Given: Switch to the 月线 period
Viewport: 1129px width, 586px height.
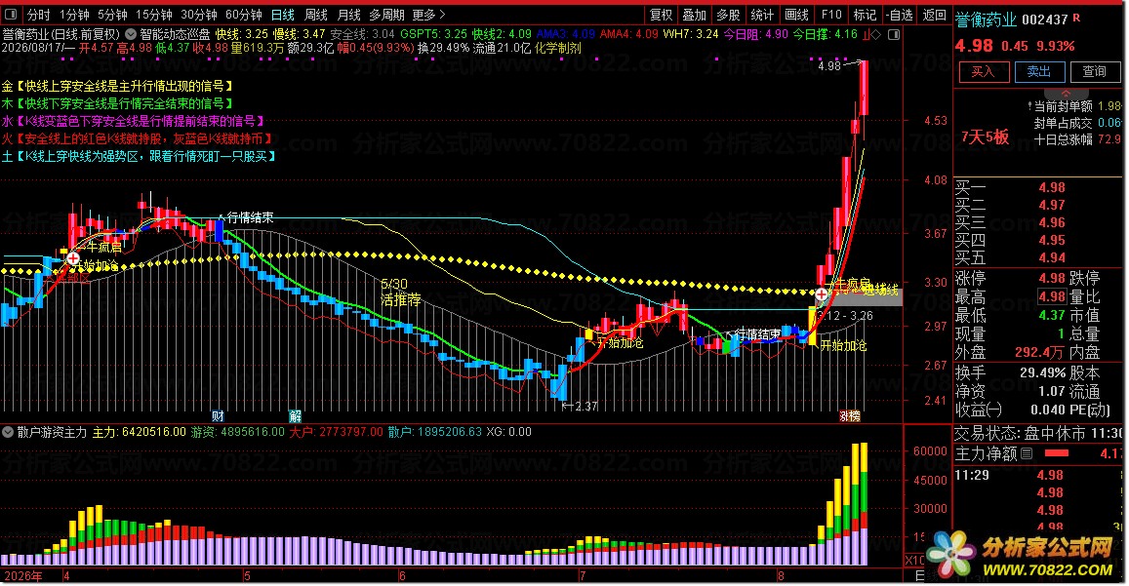Looking at the screenshot, I should tap(349, 15).
